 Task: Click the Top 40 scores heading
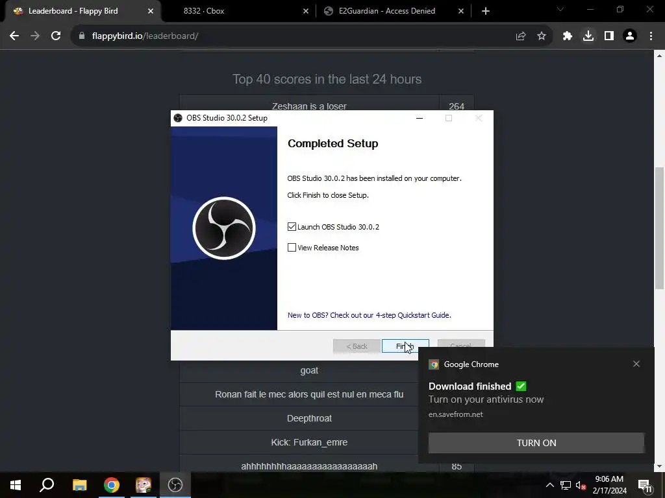point(327,79)
